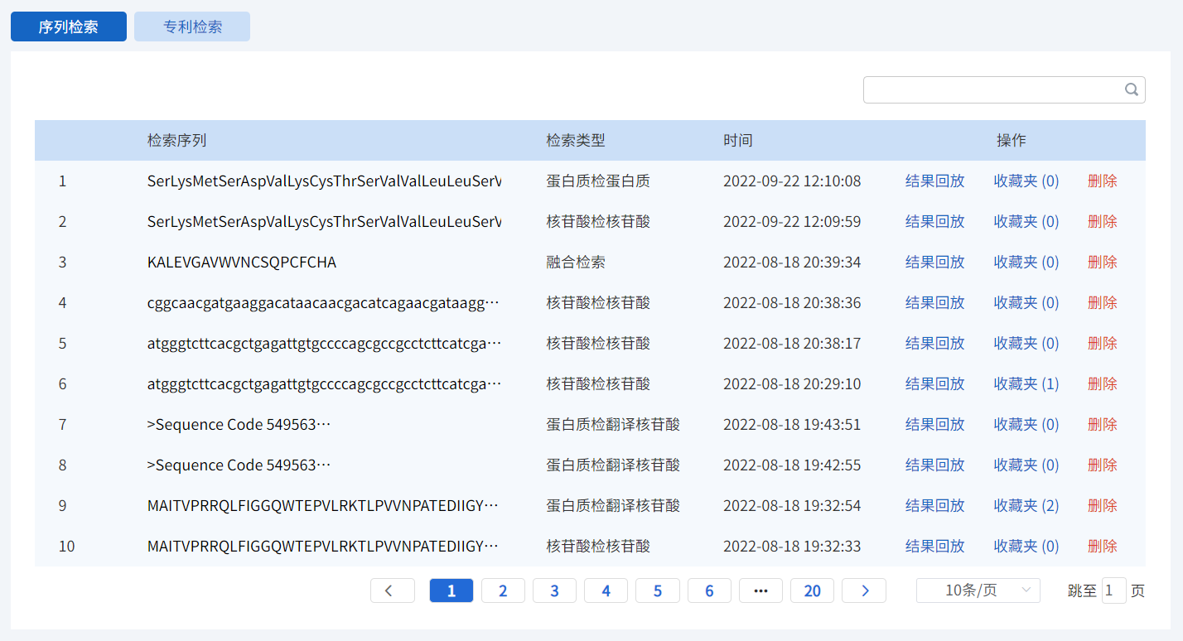Open 结果回放 for row 6 at 20:29:10
Image resolution: width=1183 pixels, height=641 pixels.
[934, 383]
